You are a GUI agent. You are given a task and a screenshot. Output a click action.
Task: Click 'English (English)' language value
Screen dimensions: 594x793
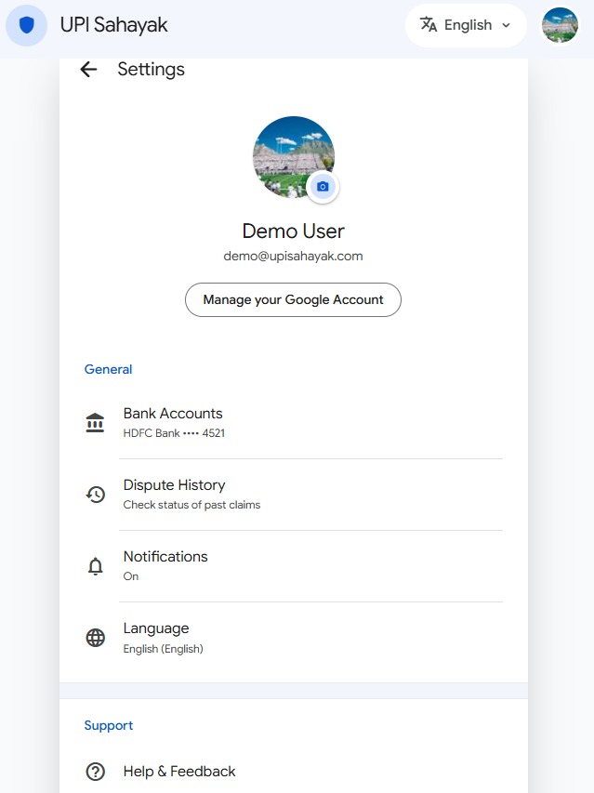click(164, 649)
